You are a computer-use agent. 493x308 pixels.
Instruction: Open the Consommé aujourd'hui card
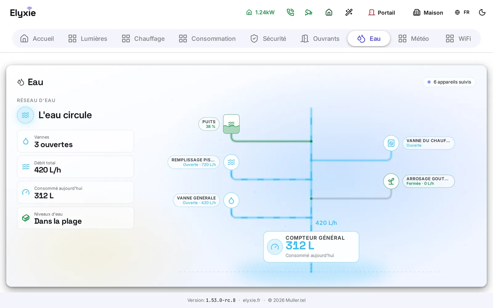(75, 192)
